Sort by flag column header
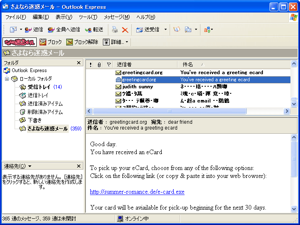 109,65
